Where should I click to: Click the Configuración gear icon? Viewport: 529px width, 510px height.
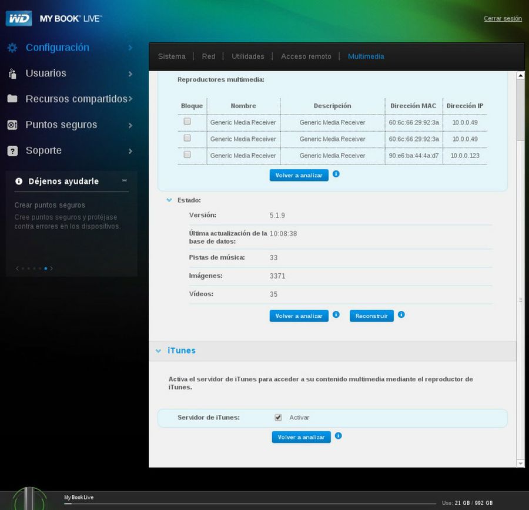(x=12, y=48)
